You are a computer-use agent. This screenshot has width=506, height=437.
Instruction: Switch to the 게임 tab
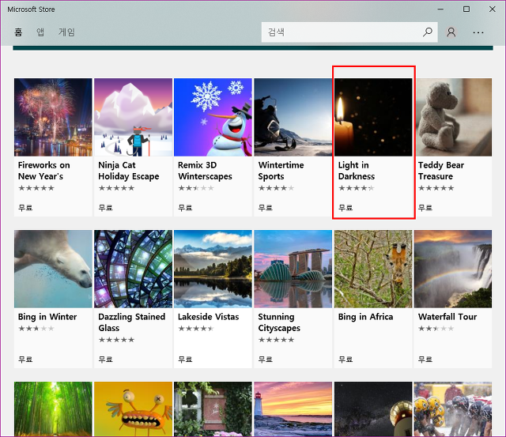coord(66,32)
